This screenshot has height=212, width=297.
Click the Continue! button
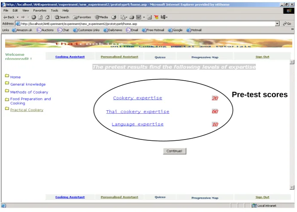[175, 151]
